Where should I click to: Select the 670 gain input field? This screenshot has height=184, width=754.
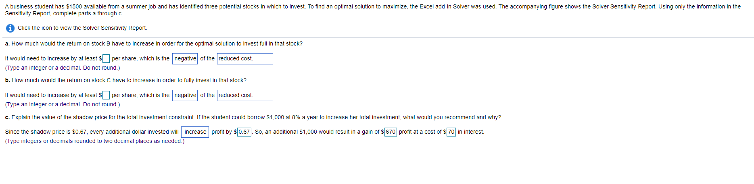pyautogui.click(x=391, y=132)
